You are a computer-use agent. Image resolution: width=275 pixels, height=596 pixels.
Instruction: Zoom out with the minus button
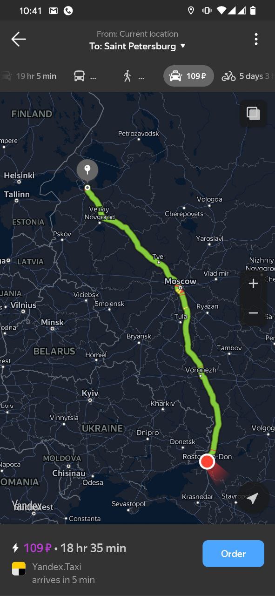pos(253,313)
